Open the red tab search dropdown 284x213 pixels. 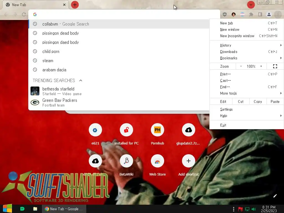point(251,5)
